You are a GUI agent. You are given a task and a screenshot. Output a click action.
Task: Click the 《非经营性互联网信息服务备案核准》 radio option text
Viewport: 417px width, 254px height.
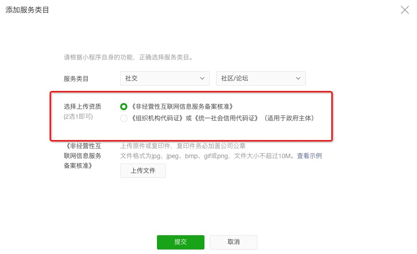tap(182, 107)
